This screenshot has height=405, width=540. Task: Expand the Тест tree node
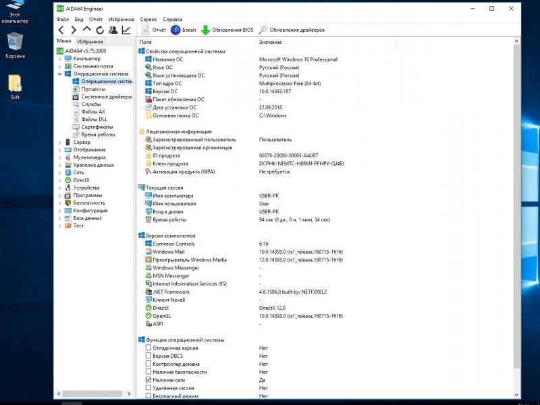coord(59,226)
